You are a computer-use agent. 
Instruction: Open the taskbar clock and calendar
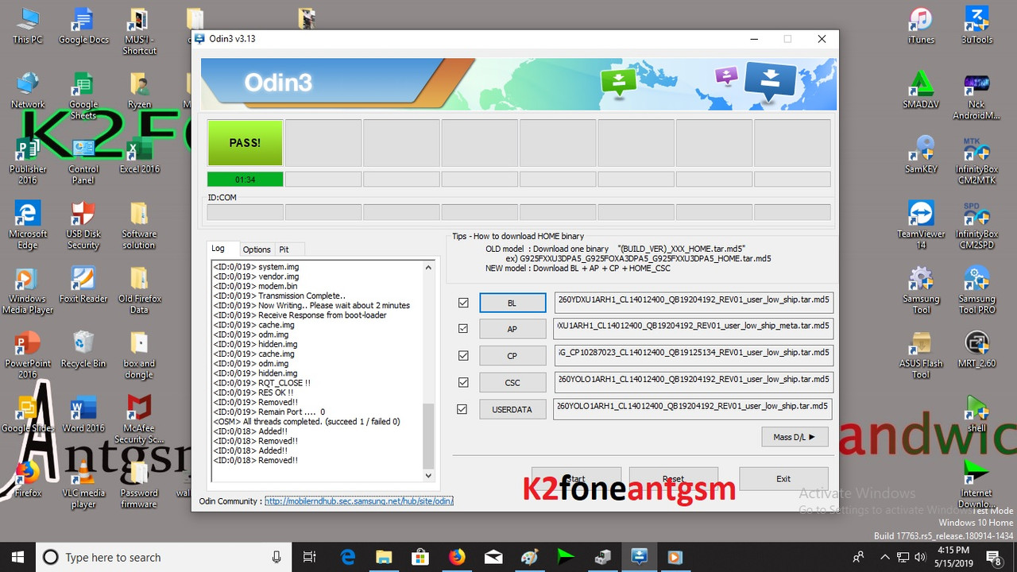(953, 557)
